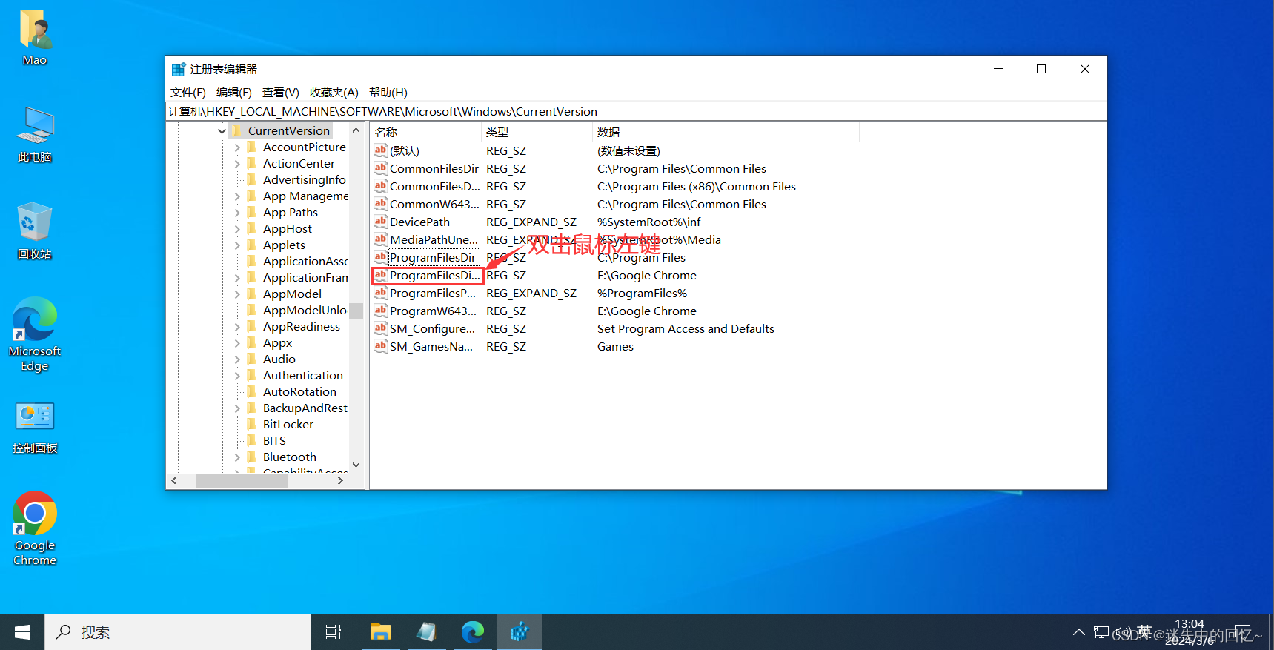Open the 编辑(E) menu
1274x650 pixels.
pyautogui.click(x=234, y=92)
